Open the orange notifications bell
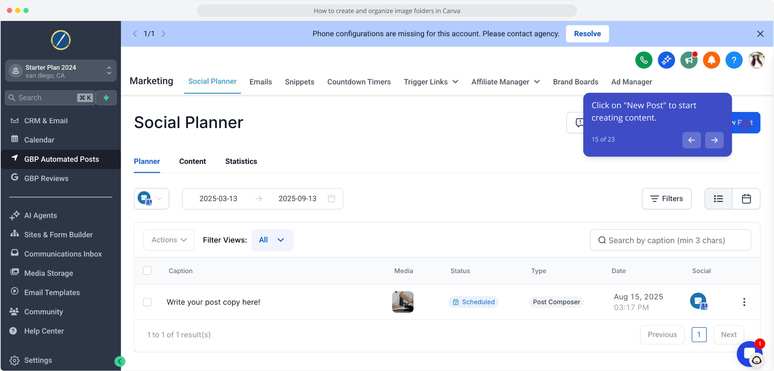The height and width of the screenshot is (371, 774). click(711, 60)
